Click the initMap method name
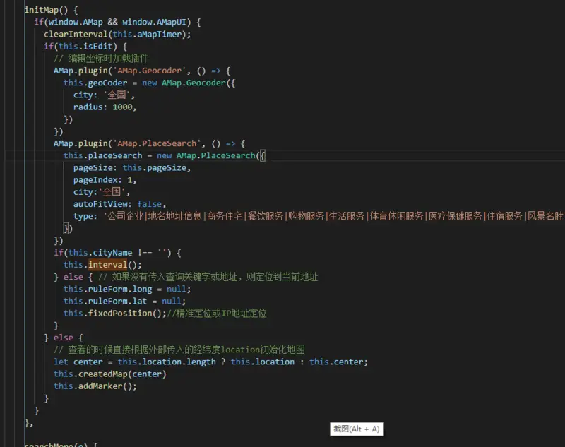The image size is (565, 447). pos(42,10)
